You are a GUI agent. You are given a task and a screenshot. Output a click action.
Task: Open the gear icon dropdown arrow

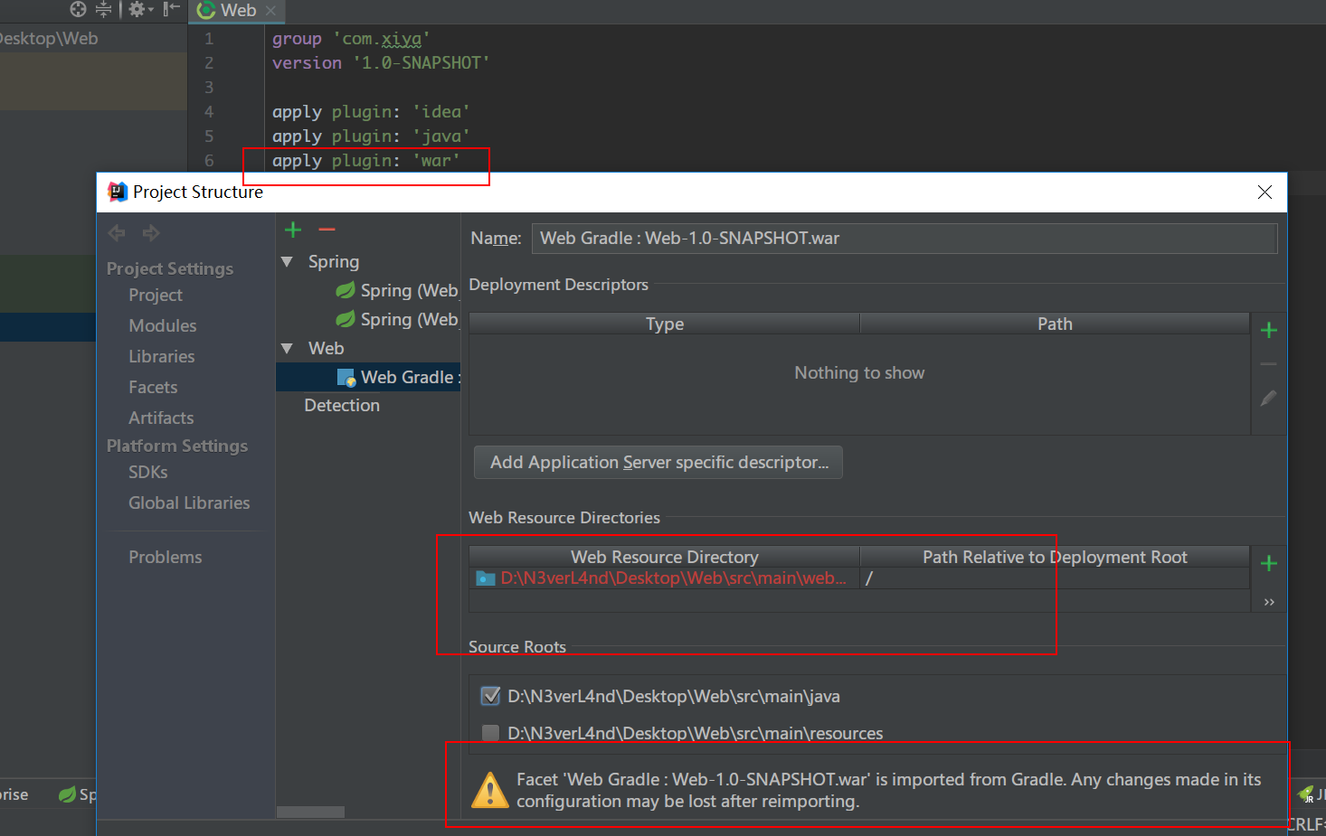pyautogui.click(x=150, y=9)
